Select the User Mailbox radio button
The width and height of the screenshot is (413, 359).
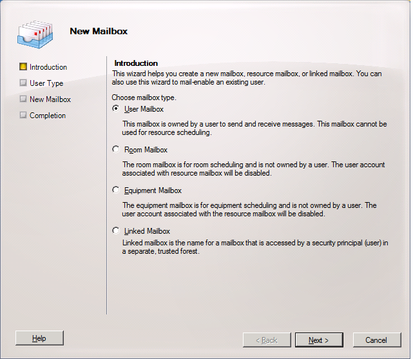(116, 109)
